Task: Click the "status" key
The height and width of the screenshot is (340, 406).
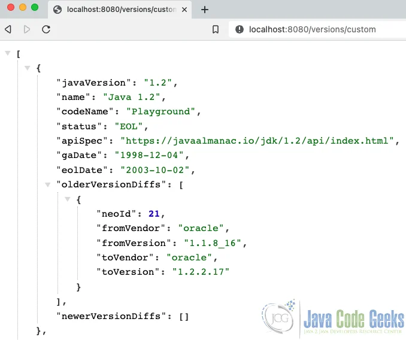Action: coord(79,126)
